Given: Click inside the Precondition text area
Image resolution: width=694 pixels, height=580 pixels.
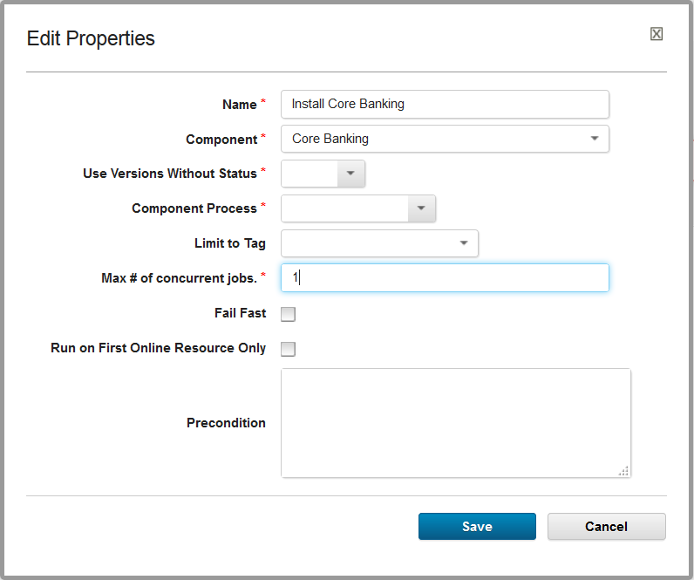Looking at the screenshot, I should (455, 422).
